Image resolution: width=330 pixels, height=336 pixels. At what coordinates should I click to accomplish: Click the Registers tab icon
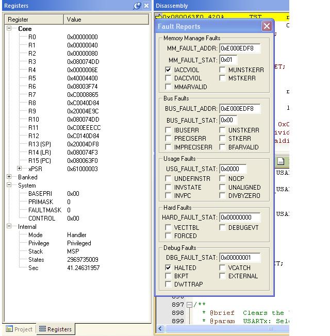tap(42, 328)
